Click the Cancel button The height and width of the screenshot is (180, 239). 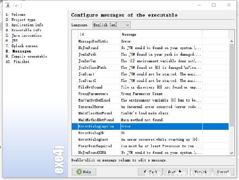point(223,172)
